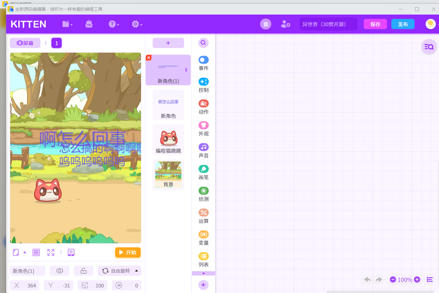The width and height of the screenshot is (439, 293).
Task: Open the help question mark menu
Action: pos(114,24)
